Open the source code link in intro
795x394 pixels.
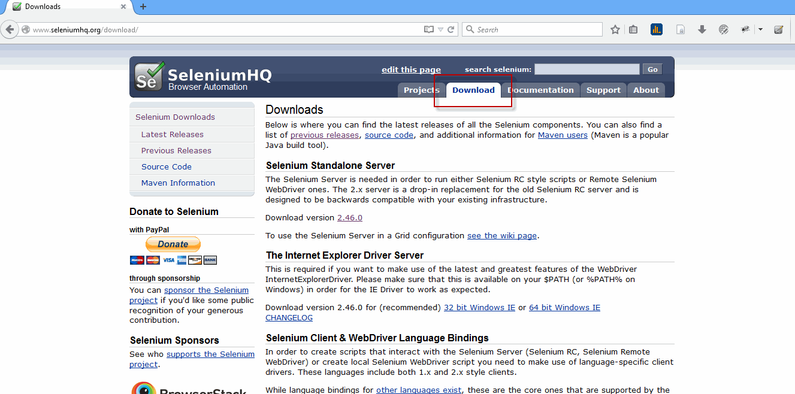(x=389, y=135)
